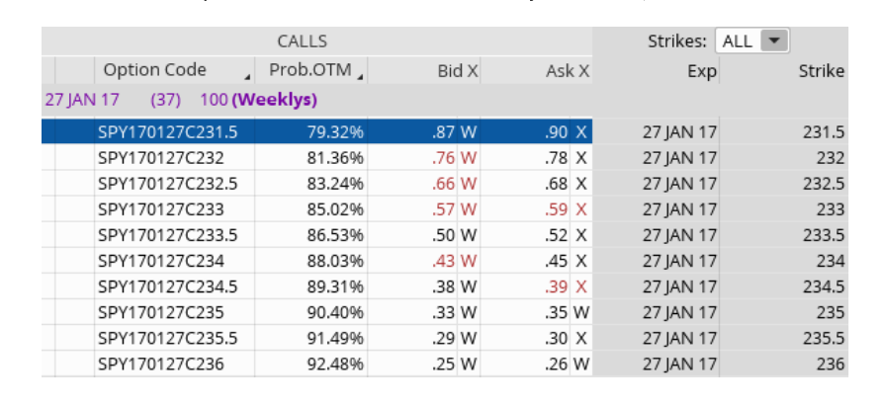Open the Strikes ALL dropdown
This screenshot has height=408, width=880.
point(775,41)
